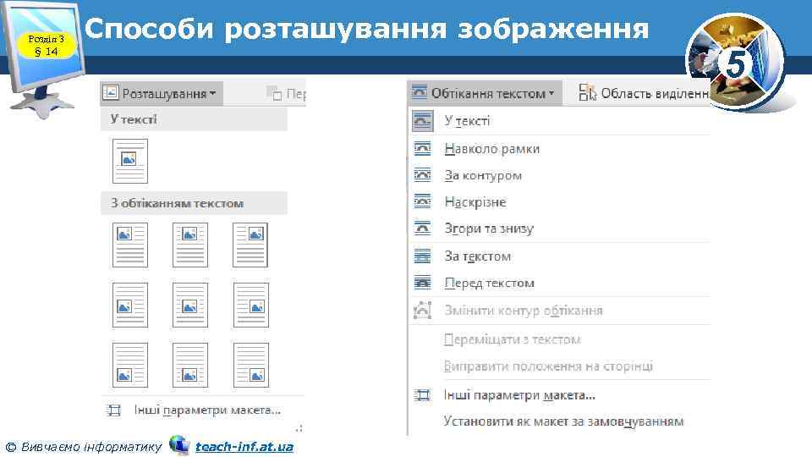Image resolution: width=812 pixels, height=457 pixels.
Task: Choose middle-center text wrapping position thumbnail
Action: pyautogui.click(x=190, y=306)
